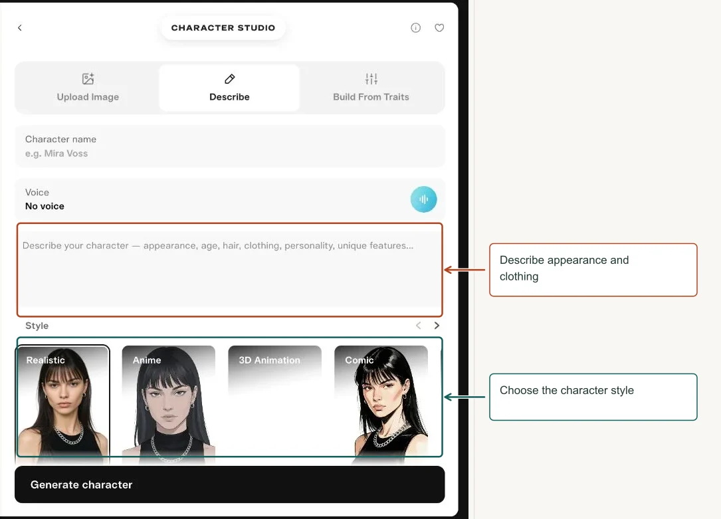Click the Style section label
The width and height of the screenshot is (721, 519).
37,326
